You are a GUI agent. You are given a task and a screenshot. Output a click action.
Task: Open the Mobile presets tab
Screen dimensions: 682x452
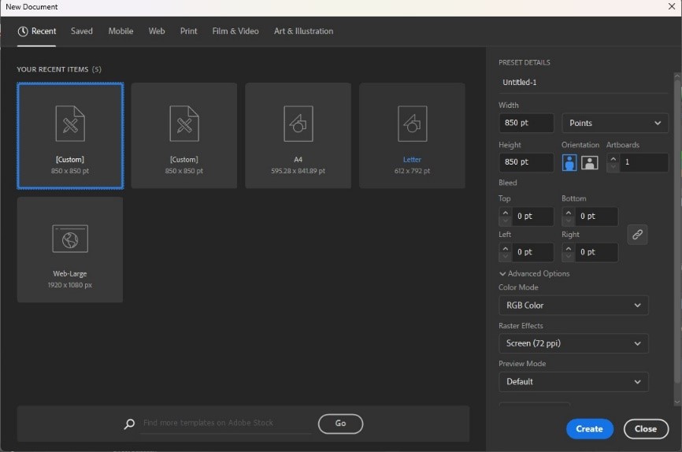click(120, 31)
